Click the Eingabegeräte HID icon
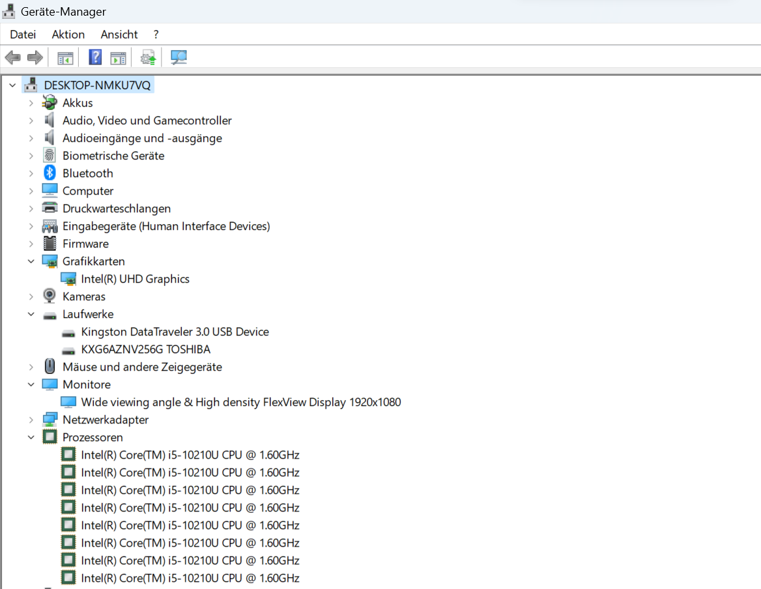761x589 pixels. click(x=50, y=225)
